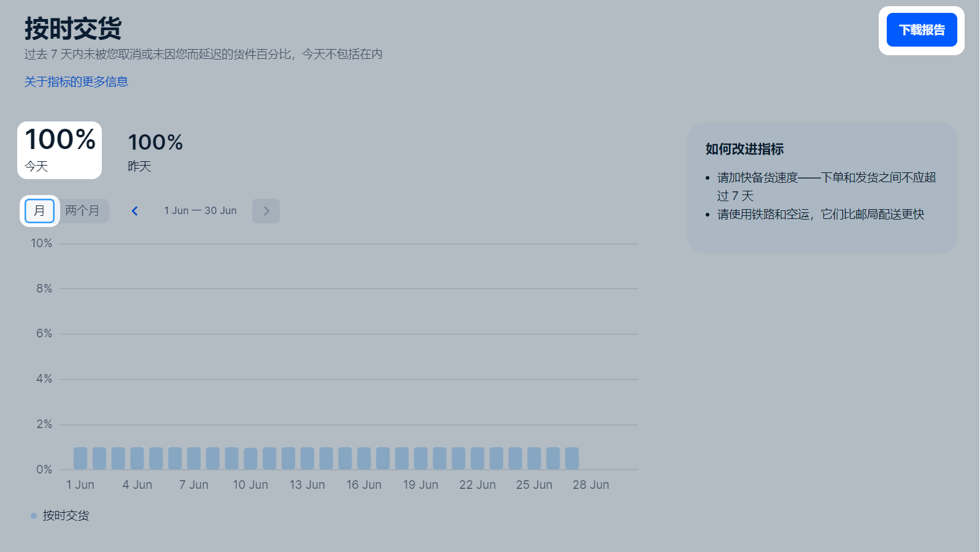The image size is (980, 552).
Task: Click the 28 Jun axis label
Action: 591,485
